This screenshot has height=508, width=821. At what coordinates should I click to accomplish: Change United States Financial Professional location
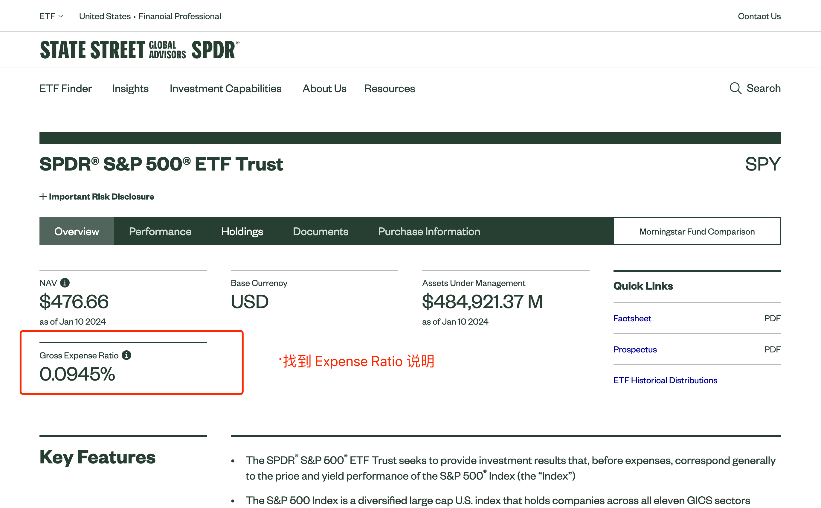tap(150, 16)
